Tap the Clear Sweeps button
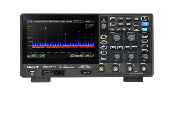This screenshot has width=174, height=116. click(x=136, y=19)
